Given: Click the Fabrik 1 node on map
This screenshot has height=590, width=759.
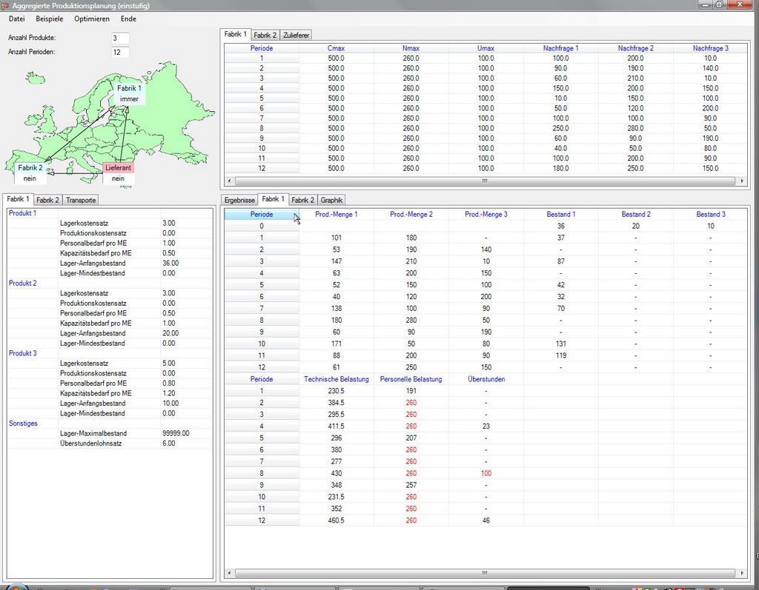Looking at the screenshot, I should point(129,93).
